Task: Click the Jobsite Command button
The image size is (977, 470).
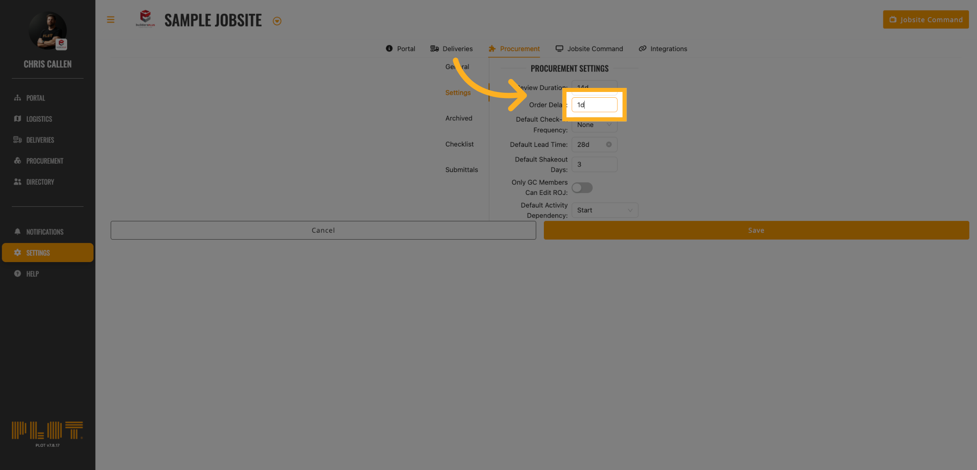Action: point(925,20)
